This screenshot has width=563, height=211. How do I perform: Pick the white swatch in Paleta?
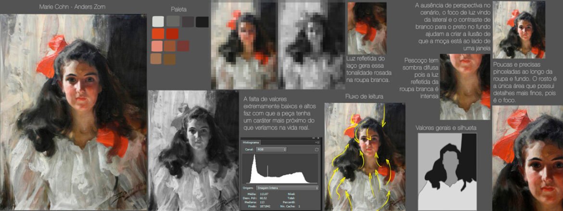pos(157,22)
